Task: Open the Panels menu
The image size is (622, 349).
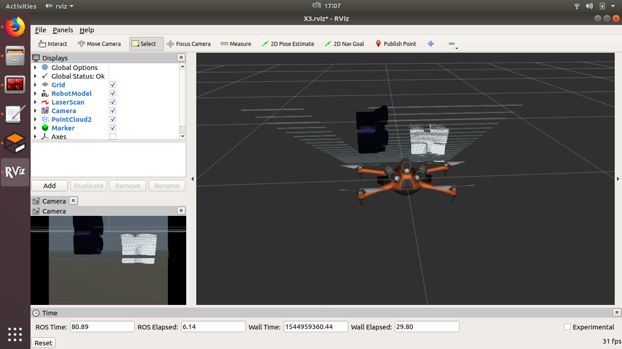Action: [x=63, y=30]
